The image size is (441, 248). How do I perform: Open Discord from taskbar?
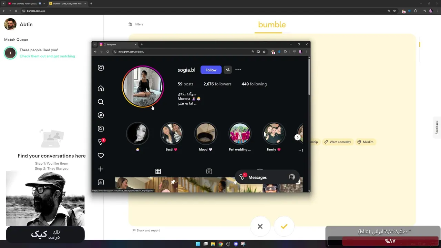236,244
